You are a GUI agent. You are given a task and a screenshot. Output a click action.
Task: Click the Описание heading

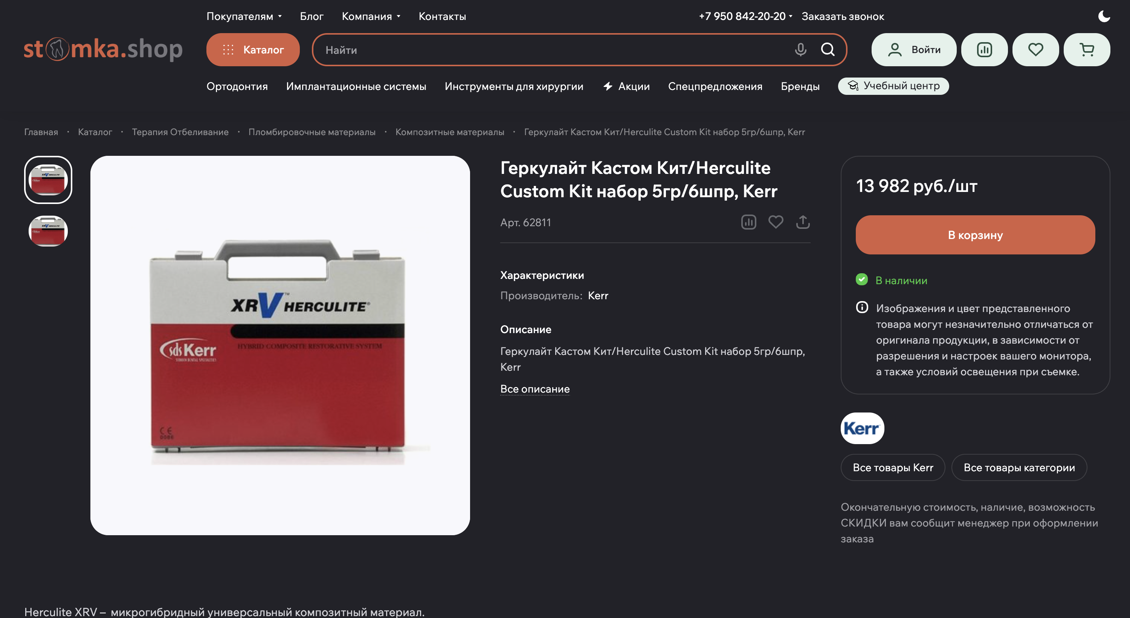pyautogui.click(x=525, y=329)
